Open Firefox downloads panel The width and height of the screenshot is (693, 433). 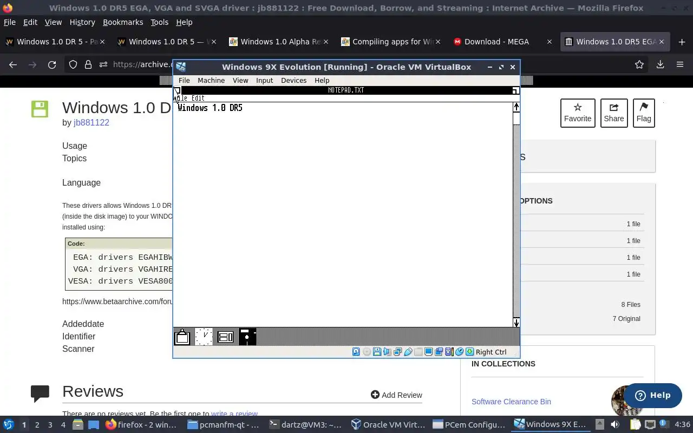[660, 64]
